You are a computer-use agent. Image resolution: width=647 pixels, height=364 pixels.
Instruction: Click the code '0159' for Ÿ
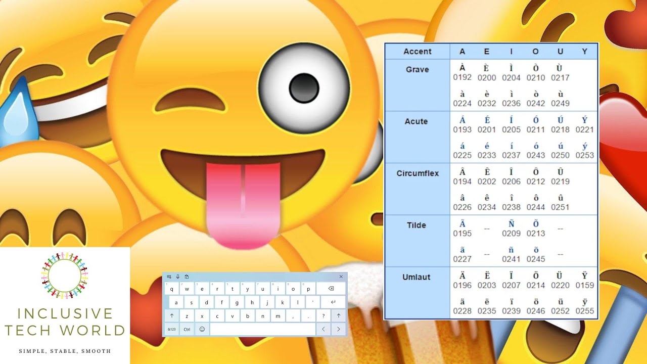pyautogui.click(x=585, y=285)
